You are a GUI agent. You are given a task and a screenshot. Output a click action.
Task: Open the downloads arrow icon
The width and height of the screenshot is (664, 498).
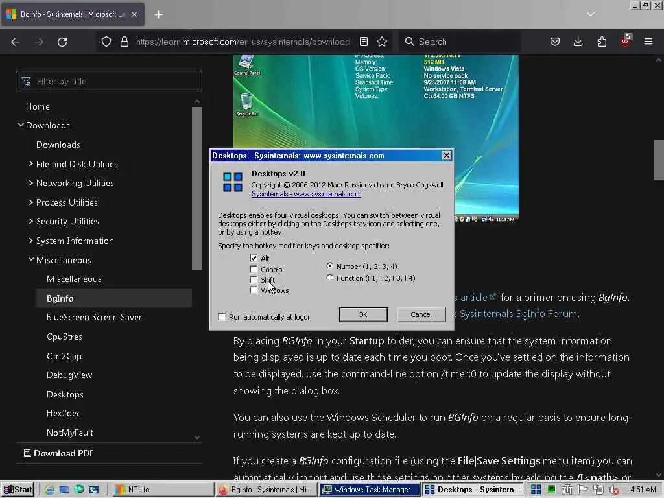[578, 41]
